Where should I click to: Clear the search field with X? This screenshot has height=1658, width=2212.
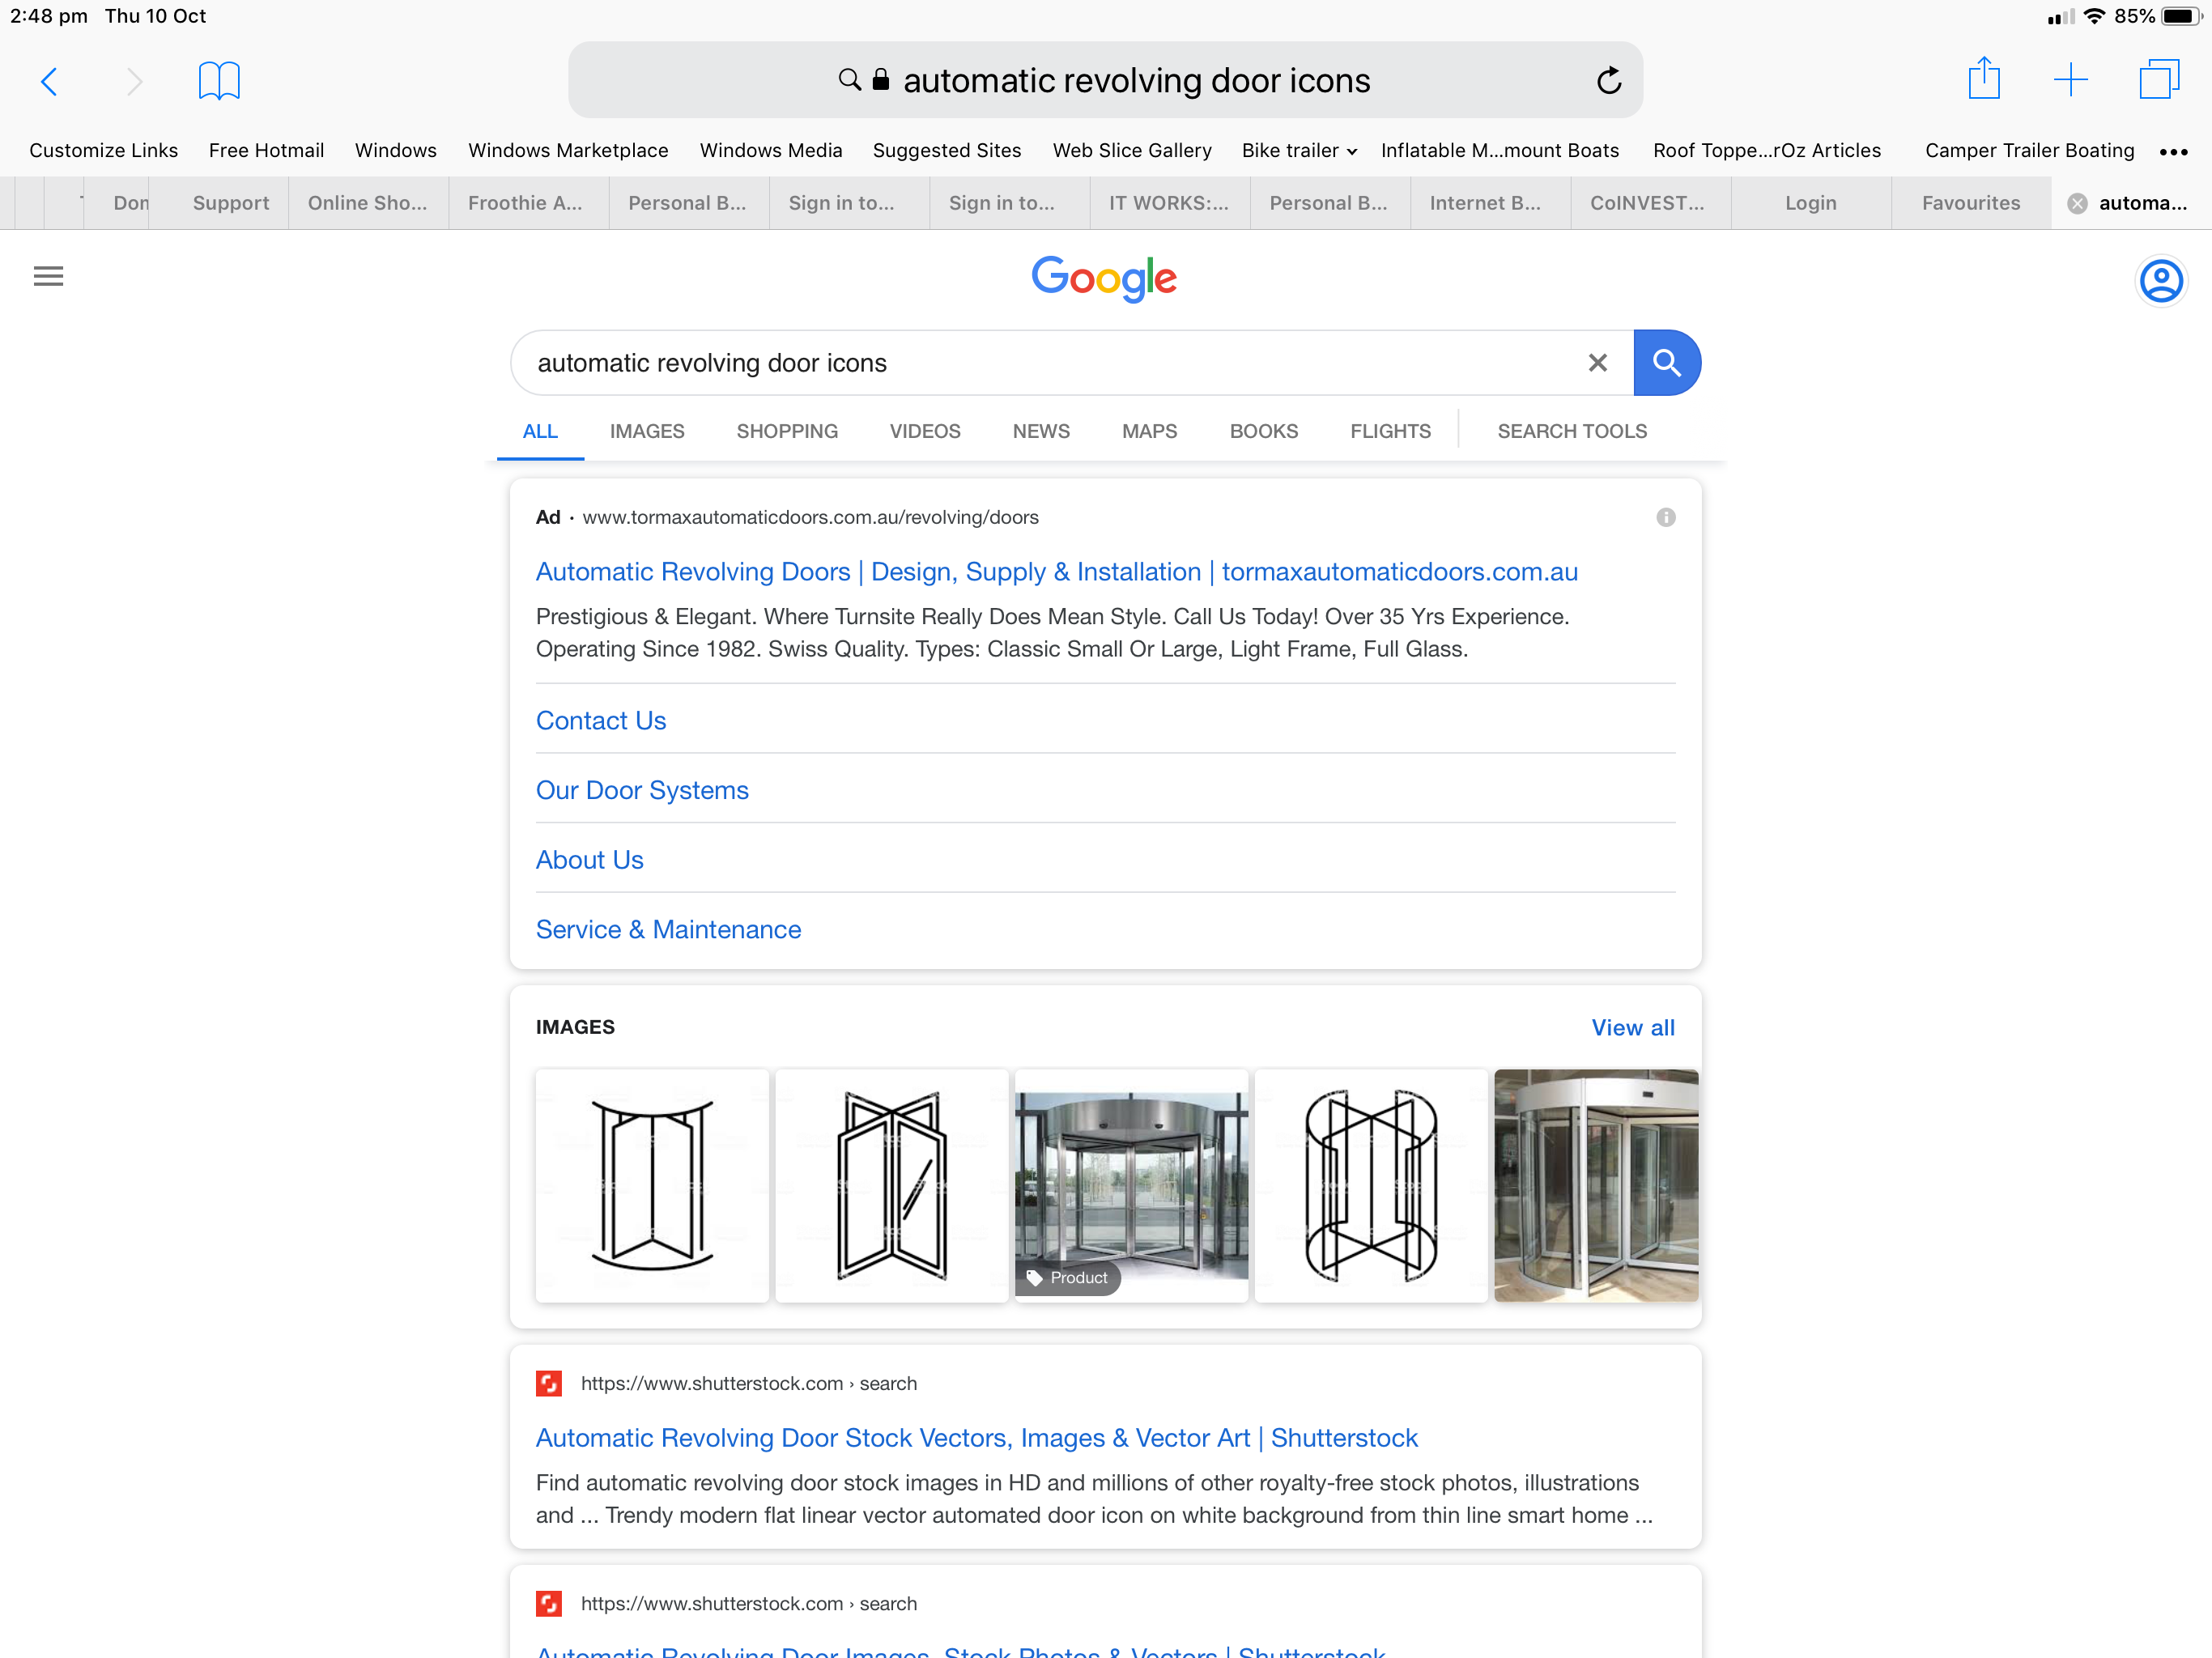1597,363
